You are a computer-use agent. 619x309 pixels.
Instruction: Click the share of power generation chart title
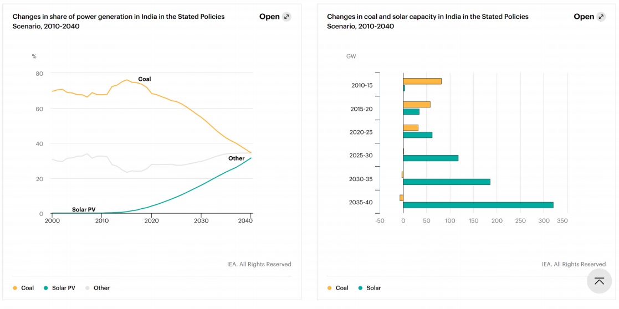119,21
